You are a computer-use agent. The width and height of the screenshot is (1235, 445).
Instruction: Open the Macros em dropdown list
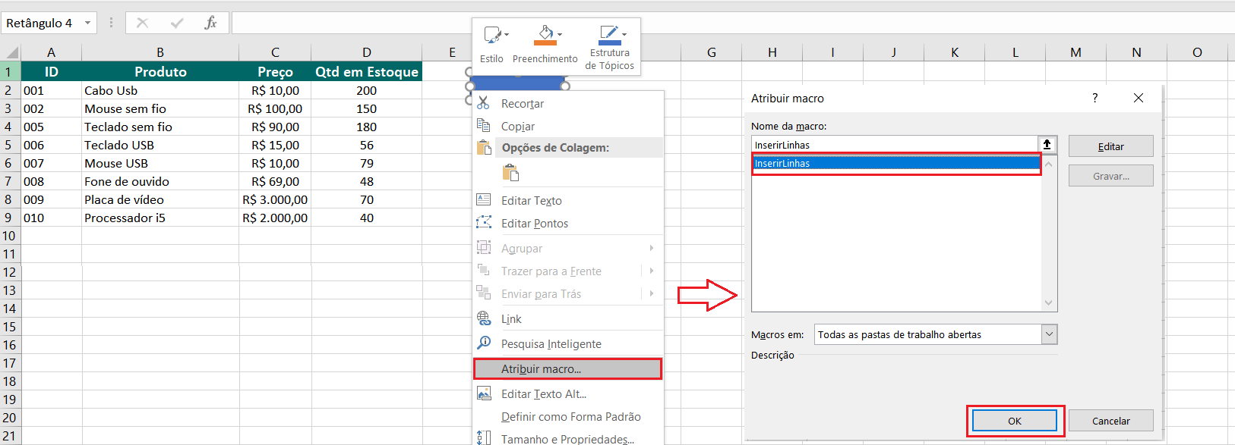1049,334
